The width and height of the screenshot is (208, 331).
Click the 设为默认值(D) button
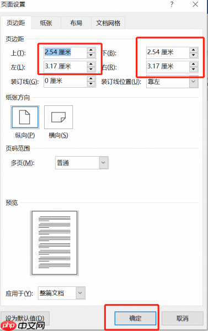pyautogui.click(x=25, y=318)
